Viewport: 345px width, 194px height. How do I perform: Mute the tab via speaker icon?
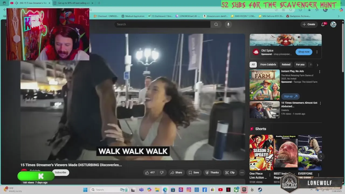(17, 3)
